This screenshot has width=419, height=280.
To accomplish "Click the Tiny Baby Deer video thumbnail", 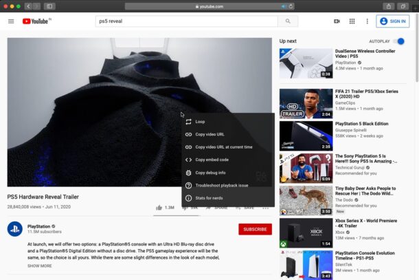I will (306, 200).
